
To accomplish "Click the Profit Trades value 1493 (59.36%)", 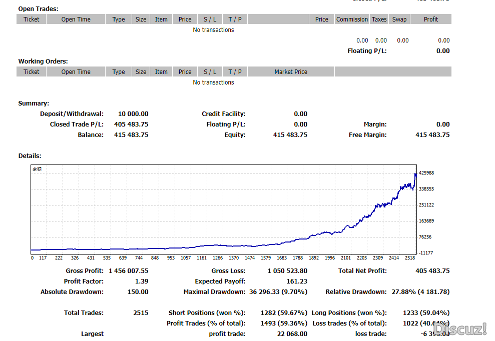I will tap(284, 323).
